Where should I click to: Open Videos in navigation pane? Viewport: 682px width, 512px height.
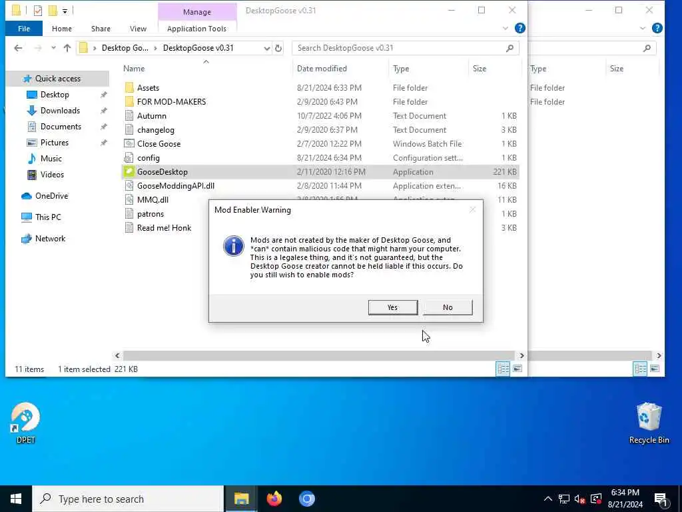pos(52,175)
